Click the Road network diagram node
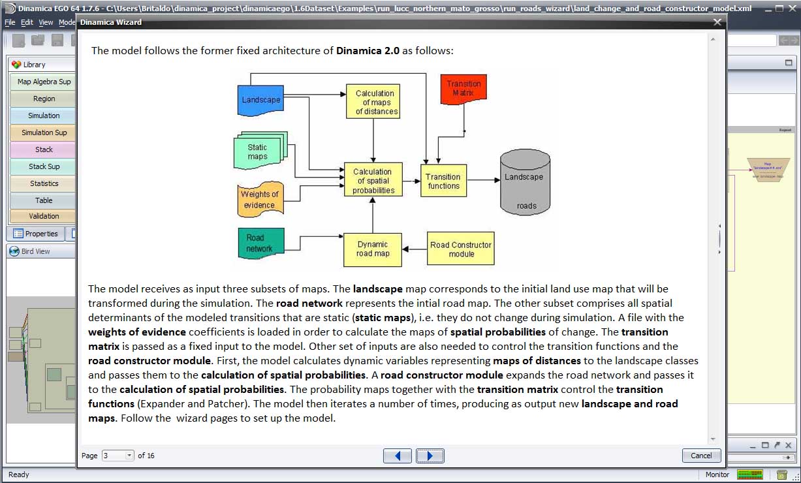 (x=260, y=243)
